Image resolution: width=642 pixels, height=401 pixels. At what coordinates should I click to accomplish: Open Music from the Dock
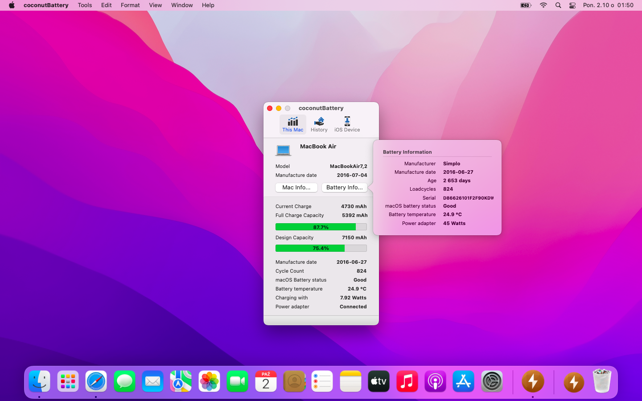[x=407, y=381]
